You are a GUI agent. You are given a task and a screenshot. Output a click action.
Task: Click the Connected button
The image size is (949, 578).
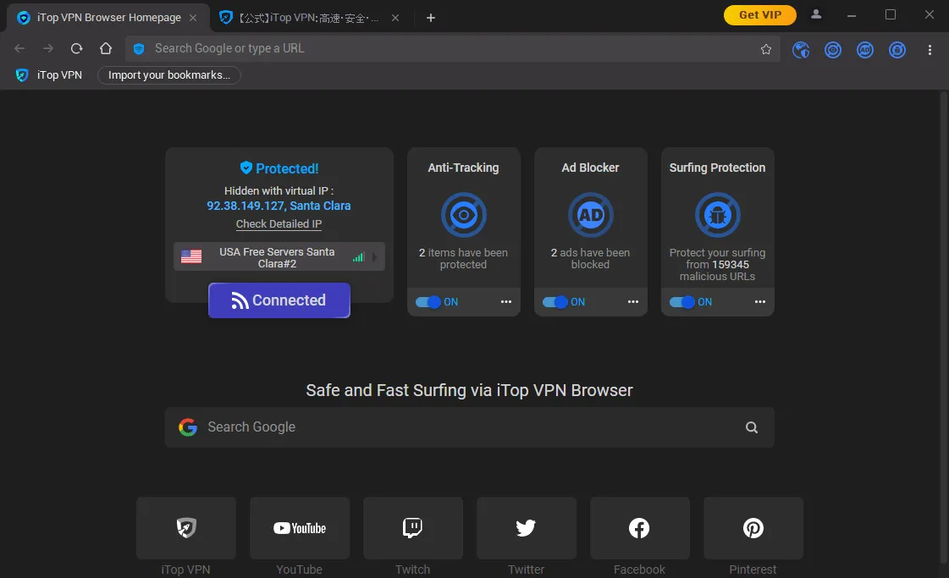[x=279, y=300]
